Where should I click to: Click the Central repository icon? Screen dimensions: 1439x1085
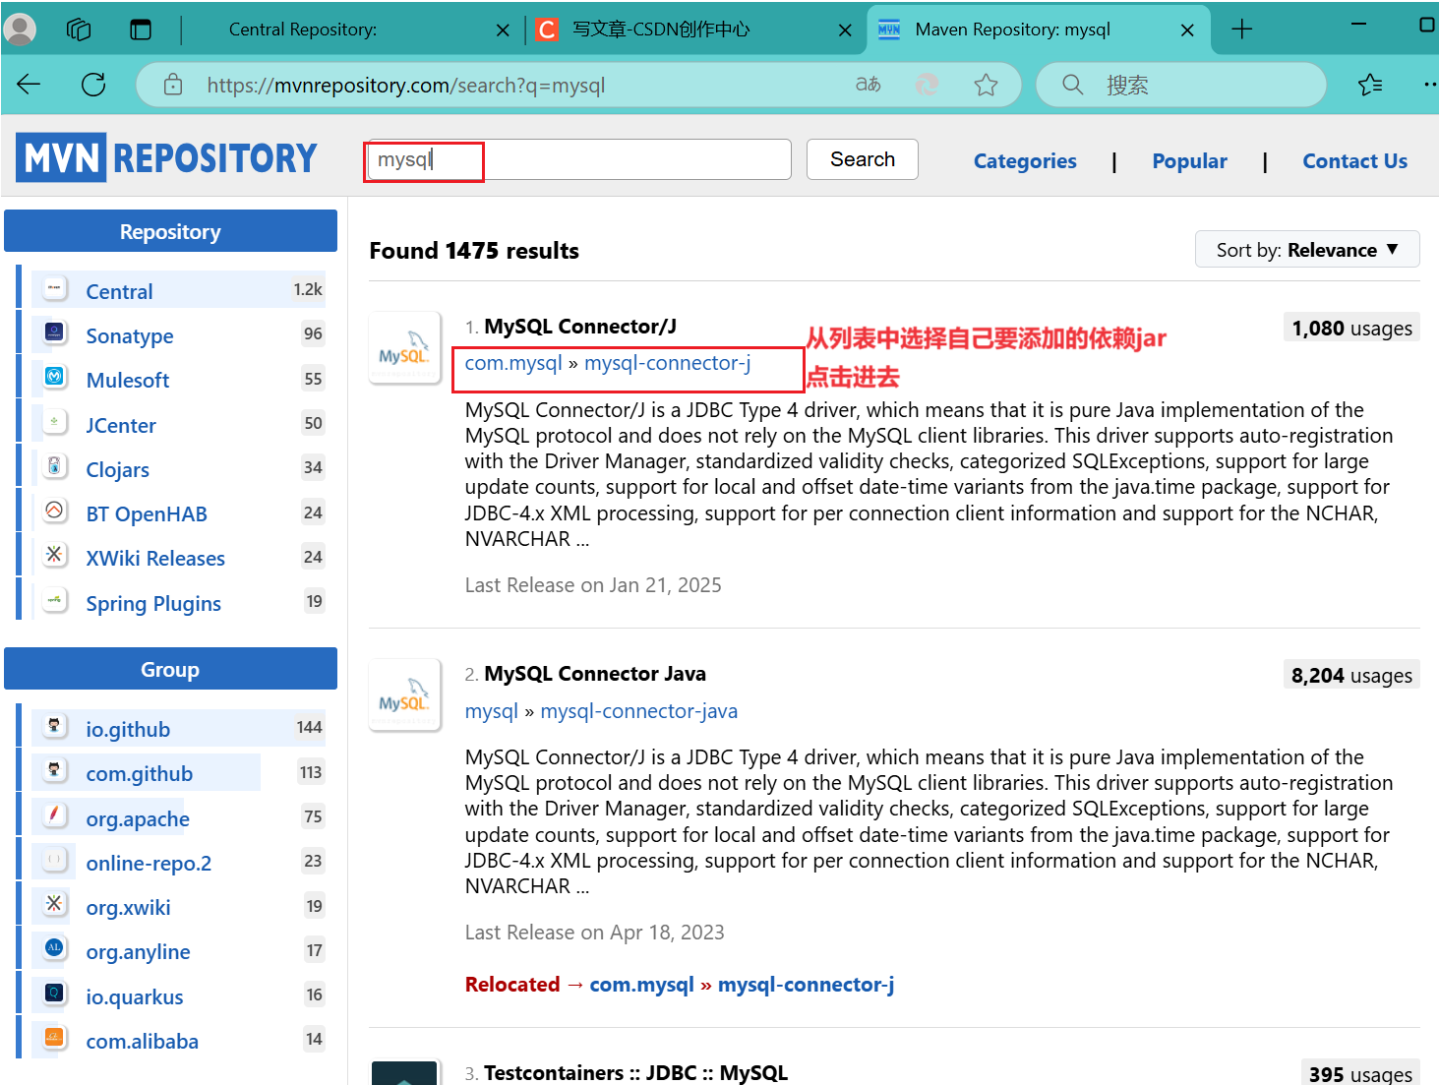click(x=55, y=289)
